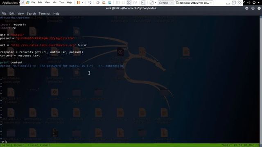Click the stretch guest display icon
Screen dimensions: 262x147
click(x=151, y=3)
